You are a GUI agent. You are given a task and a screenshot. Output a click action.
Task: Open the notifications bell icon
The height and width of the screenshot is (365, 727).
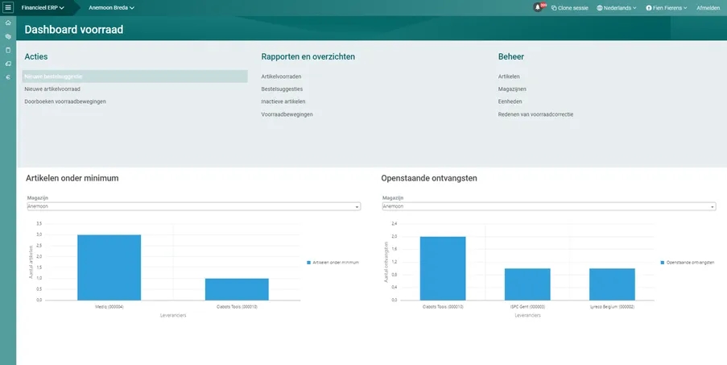pos(538,7)
